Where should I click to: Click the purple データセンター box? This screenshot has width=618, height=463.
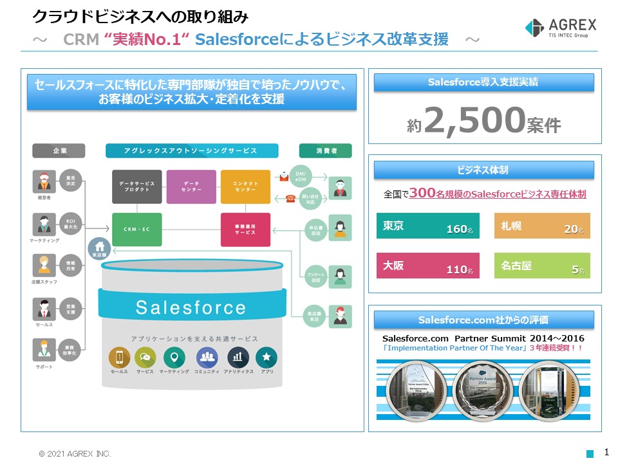[191, 186]
